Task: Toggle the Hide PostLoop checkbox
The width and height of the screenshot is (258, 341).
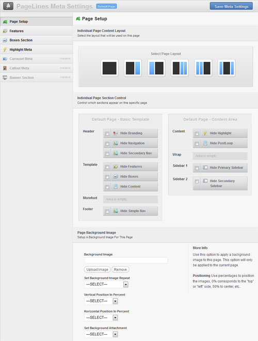Action: (x=197, y=144)
